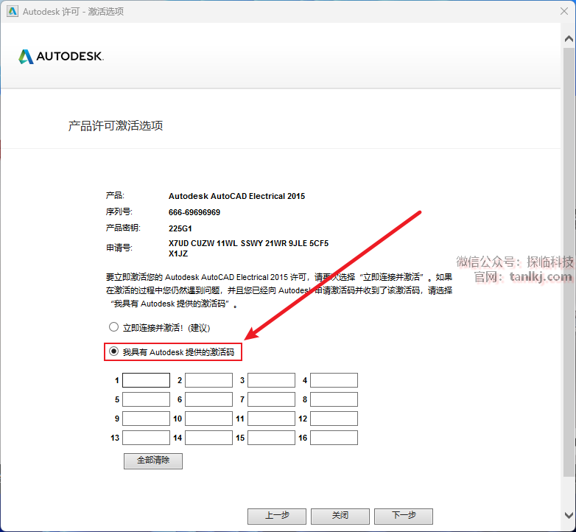Click the heading 产品许可激活选项
The height and width of the screenshot is (532, 576).
click(116, 126)
